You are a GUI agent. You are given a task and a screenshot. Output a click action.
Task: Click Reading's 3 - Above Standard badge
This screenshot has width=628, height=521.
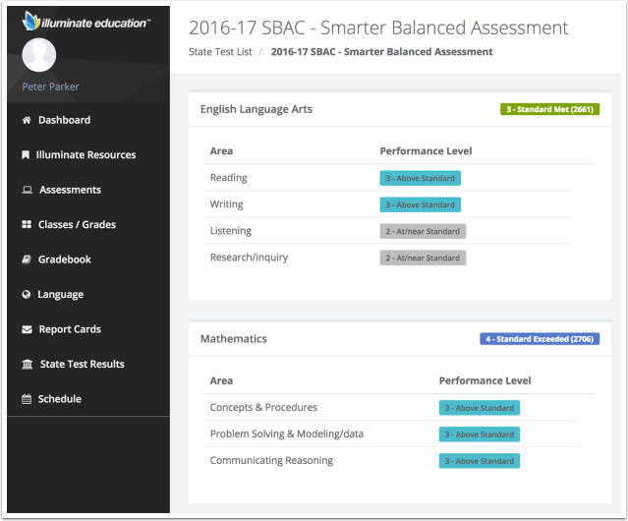[420, 178]
